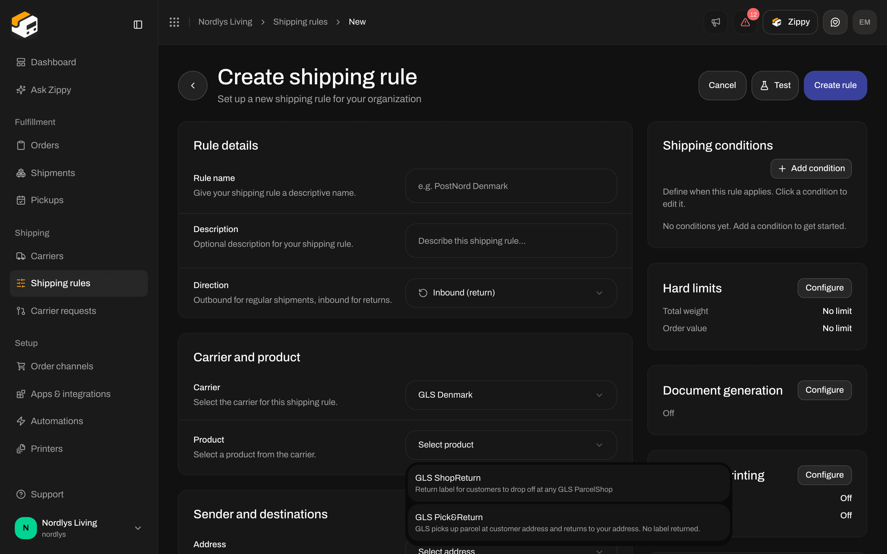Click the EM user avatar
The height and width of the screenshot is (554, 887).
865,22
